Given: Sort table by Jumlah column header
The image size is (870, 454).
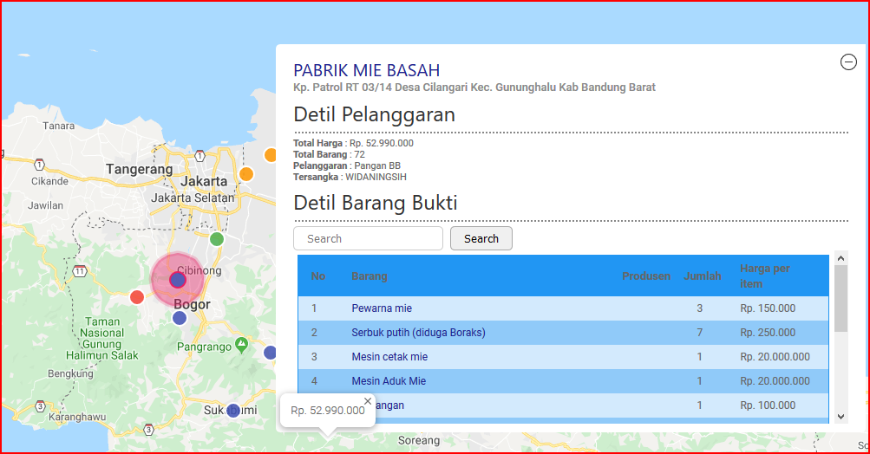Looking at the screenshot, I should click(703, 276).
